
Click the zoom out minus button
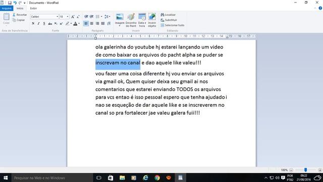(291, 170)
